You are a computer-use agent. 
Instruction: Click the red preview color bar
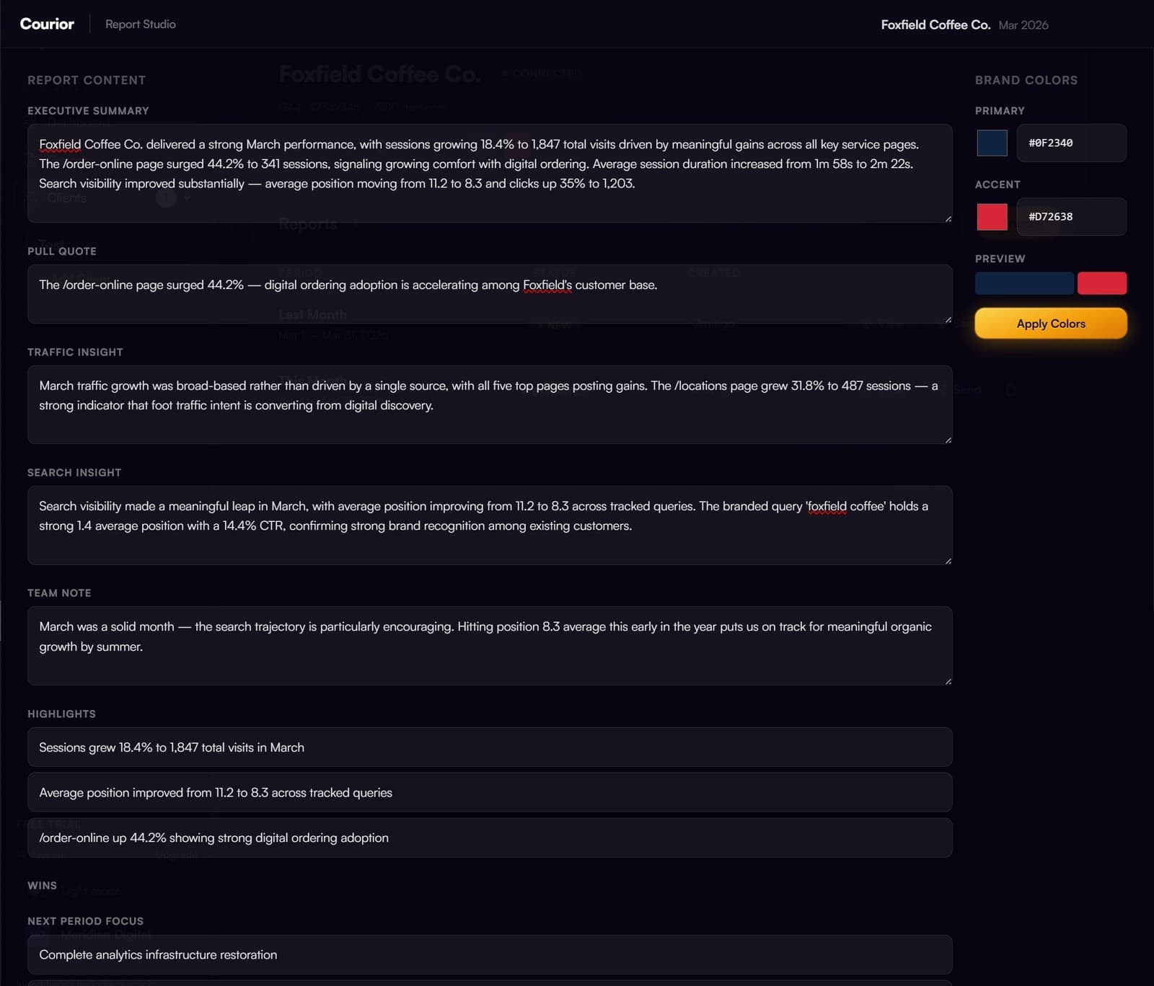1102,283
